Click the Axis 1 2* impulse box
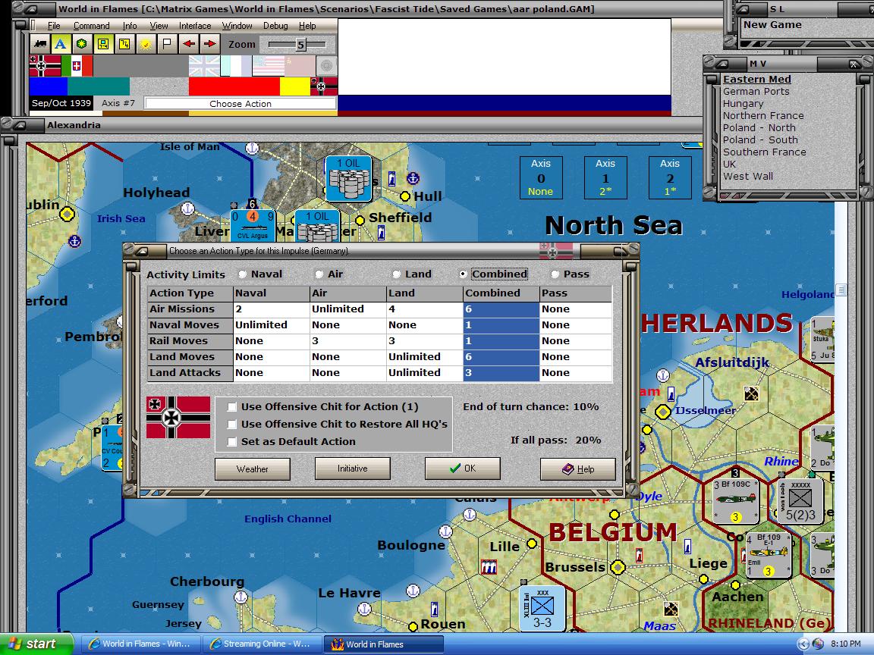 pyautogui.click(x=605, y=177)
